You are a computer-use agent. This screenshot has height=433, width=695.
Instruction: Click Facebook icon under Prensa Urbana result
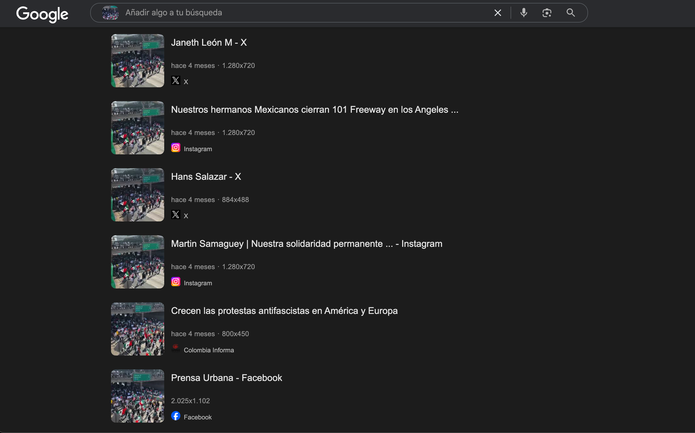(176, 416)
